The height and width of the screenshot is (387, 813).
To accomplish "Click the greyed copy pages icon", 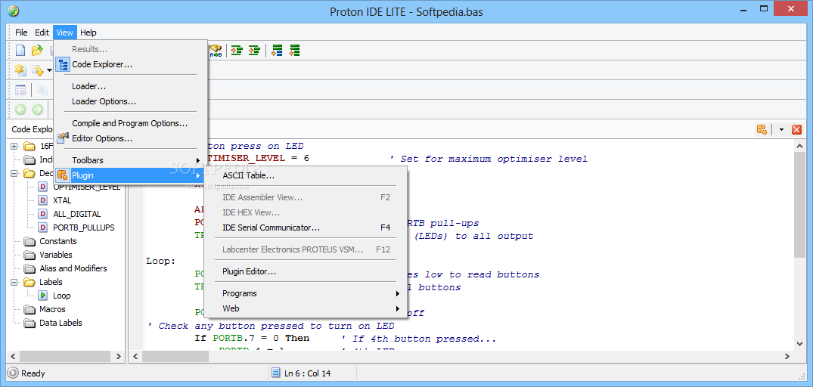I will (42, 90).
